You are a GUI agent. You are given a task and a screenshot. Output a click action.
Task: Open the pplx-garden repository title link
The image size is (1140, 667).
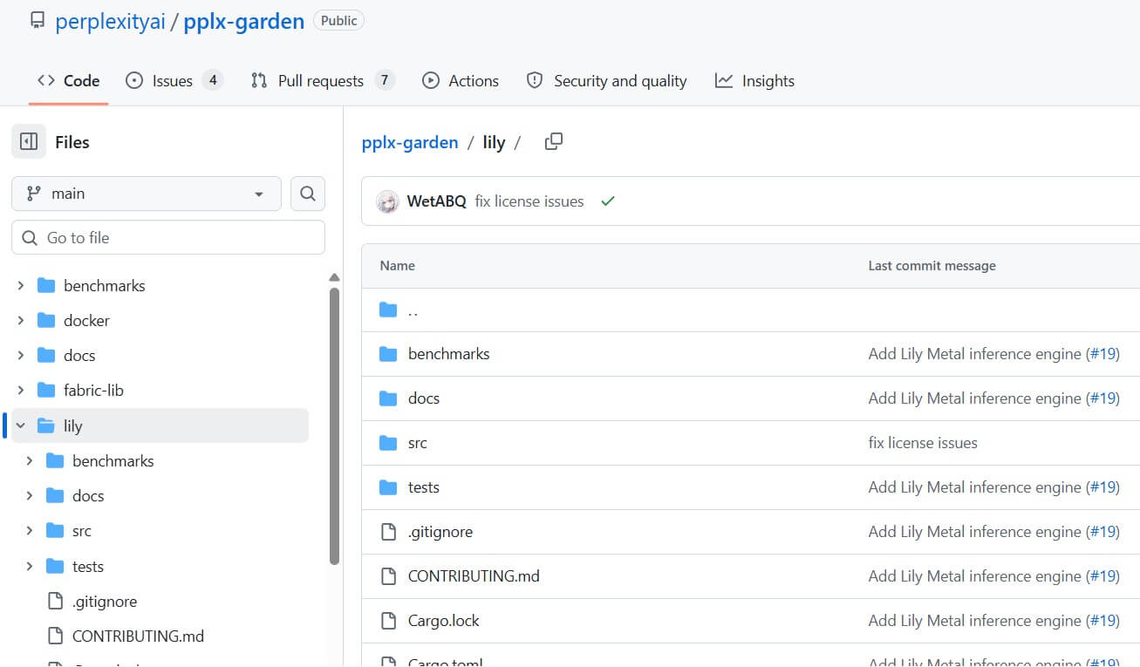243,22
